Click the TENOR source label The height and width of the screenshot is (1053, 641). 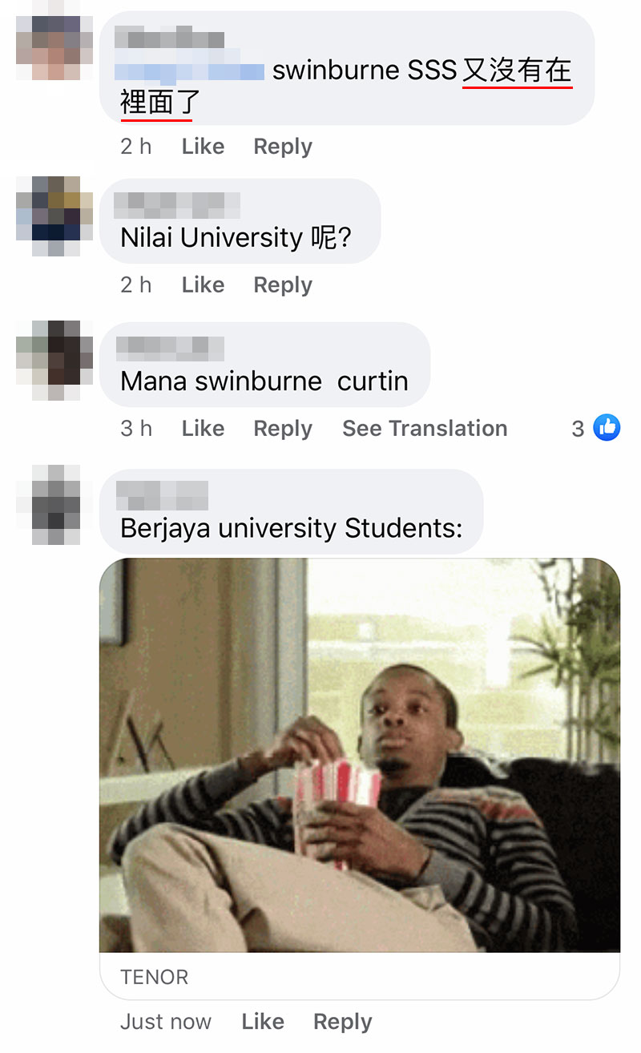(155, 977)
